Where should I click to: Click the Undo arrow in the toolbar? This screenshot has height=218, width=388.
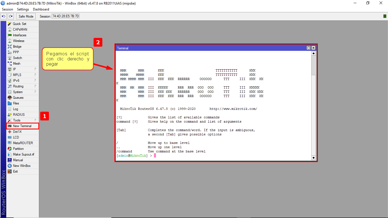point(3,16)
